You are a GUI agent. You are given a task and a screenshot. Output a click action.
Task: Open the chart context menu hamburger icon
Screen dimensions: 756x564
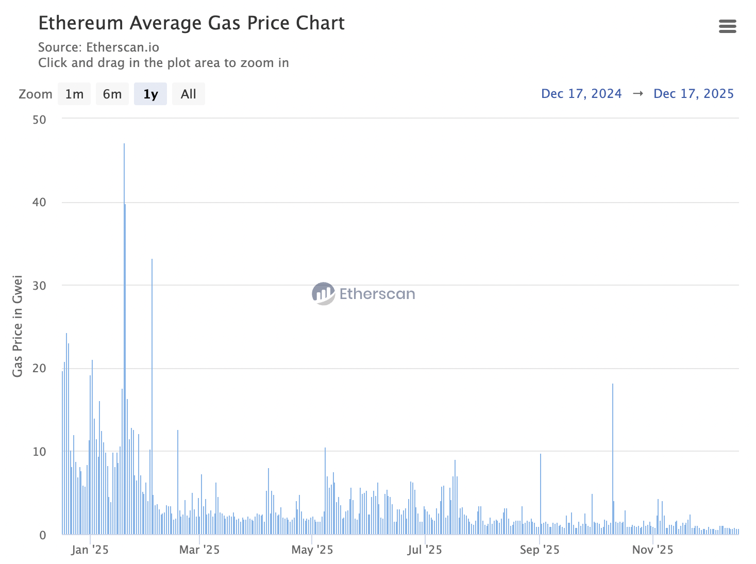coord(727,26)
